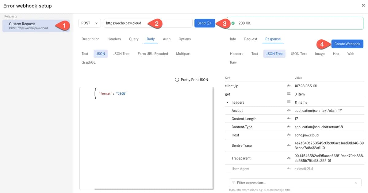The width and height of the screenshot is (368, 193).
Task: Click the Host row string type icon
Action: 289,135
